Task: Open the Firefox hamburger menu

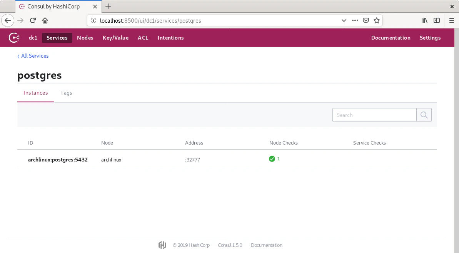Action: coord(451,21)
